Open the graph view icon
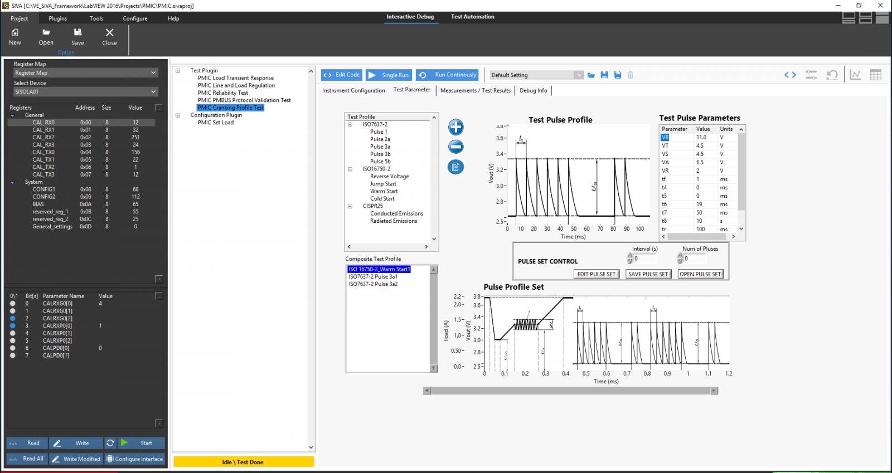This screenshot has height=473, width=892. tap(855, 75)
